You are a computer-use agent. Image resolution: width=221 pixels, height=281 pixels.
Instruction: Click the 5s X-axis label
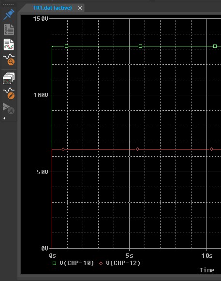[x=130, y=255]
